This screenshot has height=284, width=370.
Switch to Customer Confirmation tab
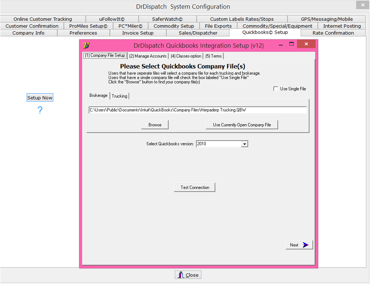32,26
